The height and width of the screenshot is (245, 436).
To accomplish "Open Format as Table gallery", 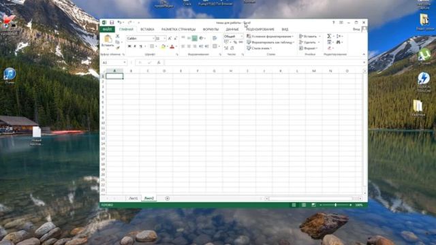I will click(270, 42).
